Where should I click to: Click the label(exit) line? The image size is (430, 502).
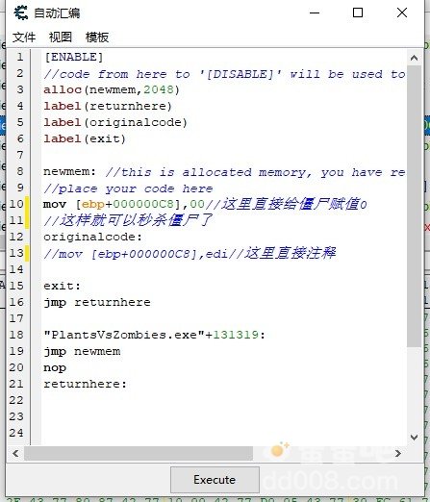(x=85, y=138)
